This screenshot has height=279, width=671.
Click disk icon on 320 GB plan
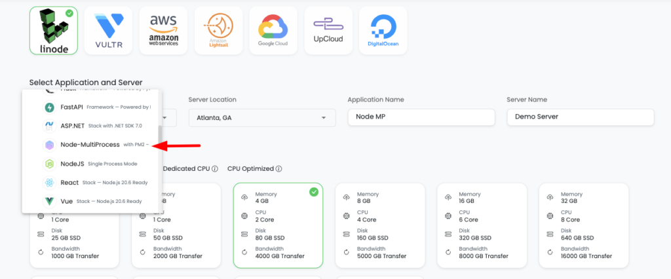448,234
